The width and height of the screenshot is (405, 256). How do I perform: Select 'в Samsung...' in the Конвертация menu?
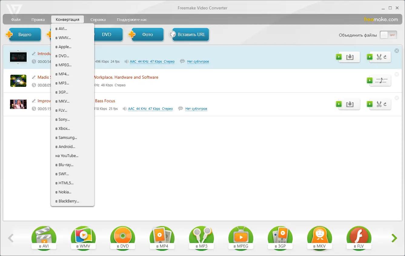coord(73,138)
